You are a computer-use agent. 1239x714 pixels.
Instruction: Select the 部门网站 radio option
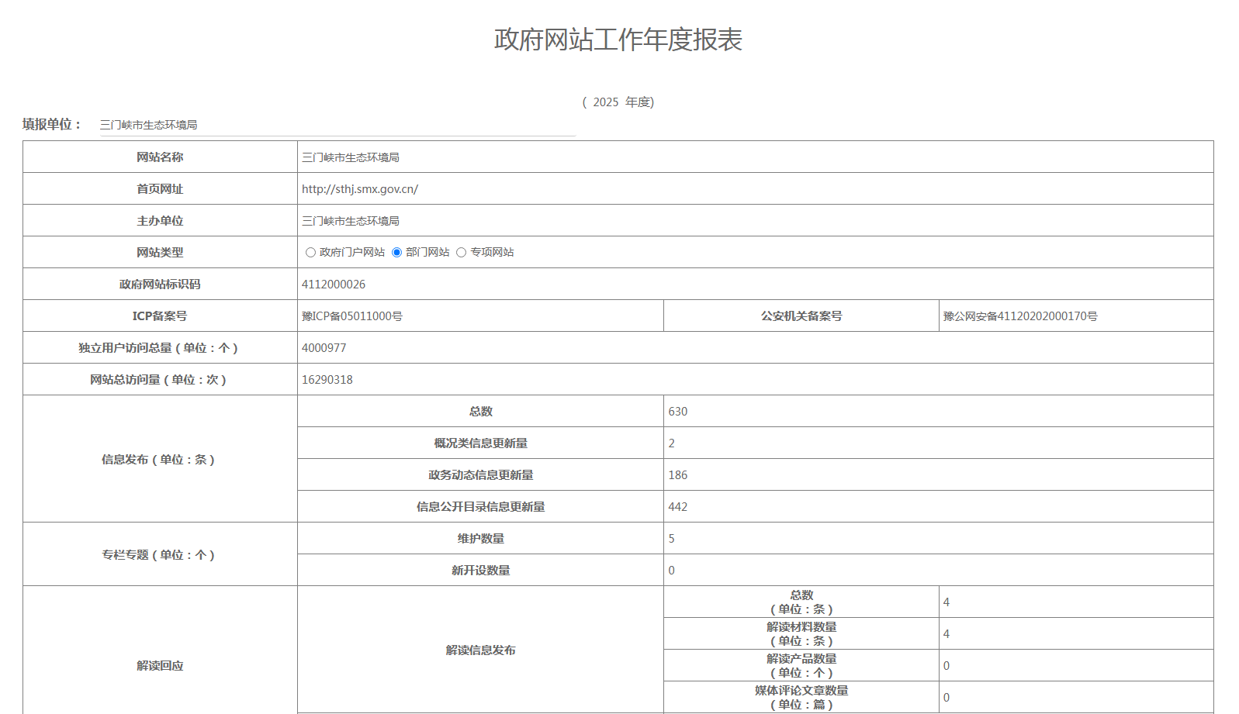coord(397,253)
